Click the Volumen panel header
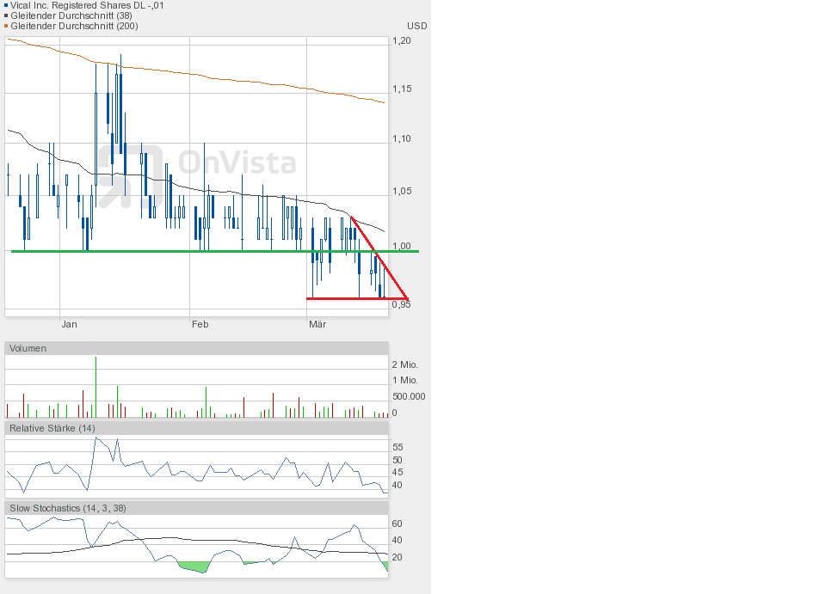Screen dimensions: 826x594 28,348
